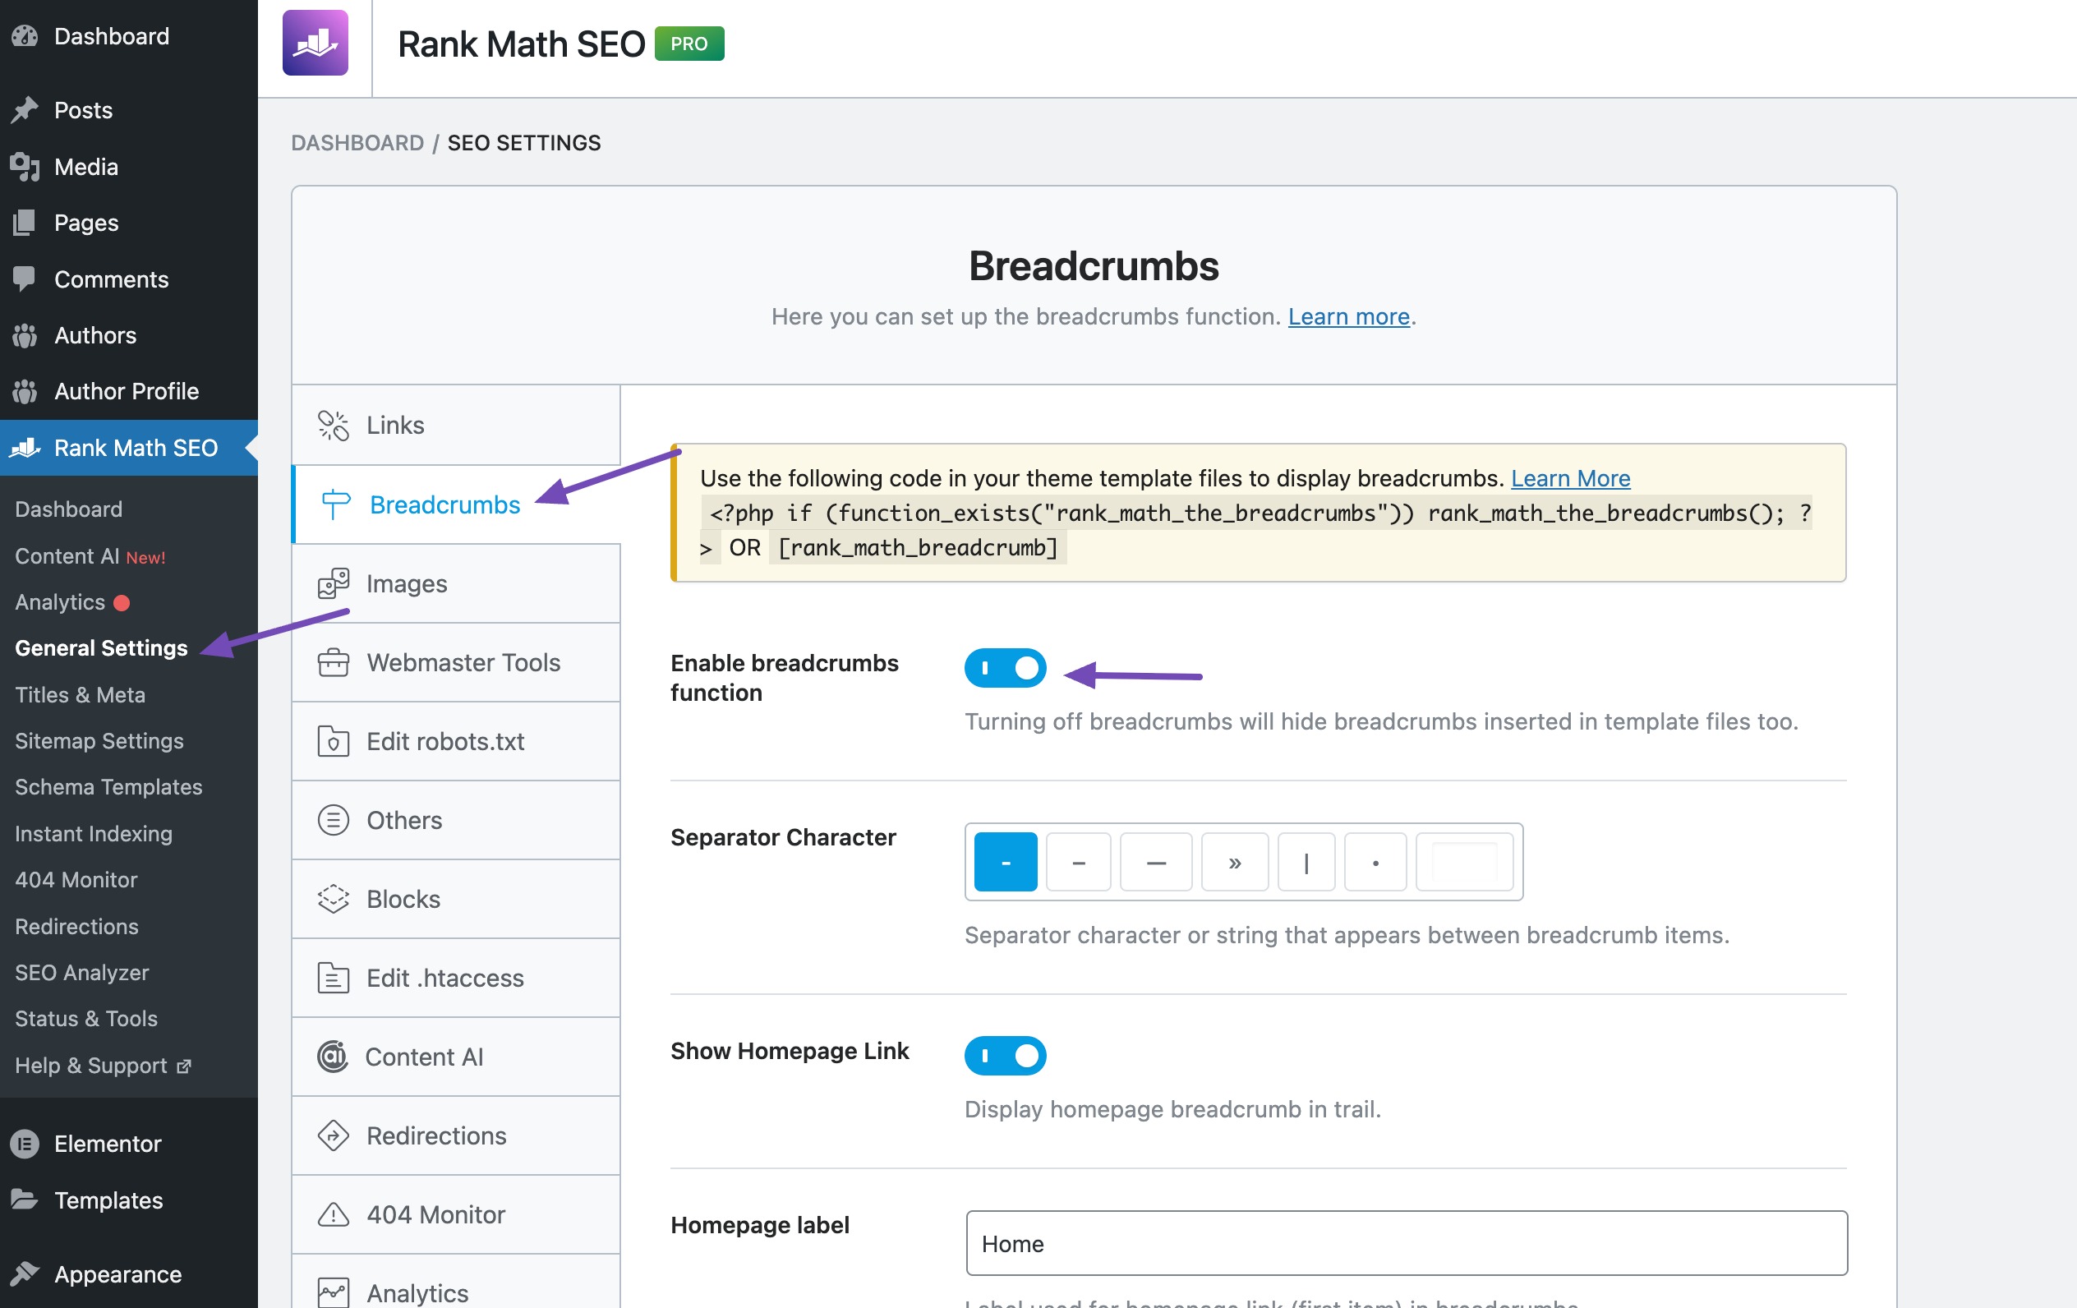The width and height of the screenshot is (2077, 1308).
Task: Select the » separator character
Action: (1234, 861)
